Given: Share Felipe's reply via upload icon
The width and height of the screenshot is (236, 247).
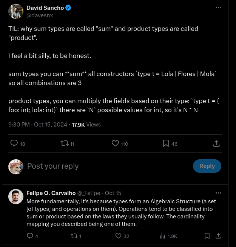Looking at the screenshot, I should (x=218, y=236).
